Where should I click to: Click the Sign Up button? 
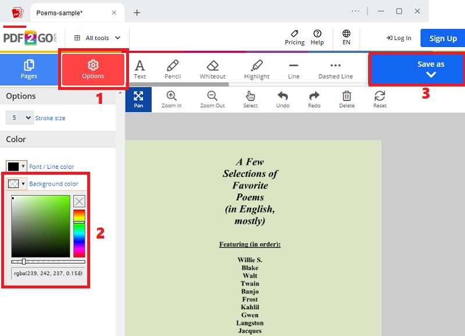click(x=442, y=38)
